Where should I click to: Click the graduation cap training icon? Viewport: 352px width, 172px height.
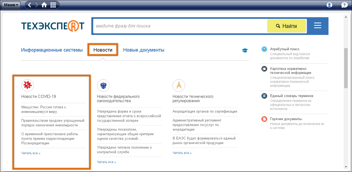click(x=245, y=50)
